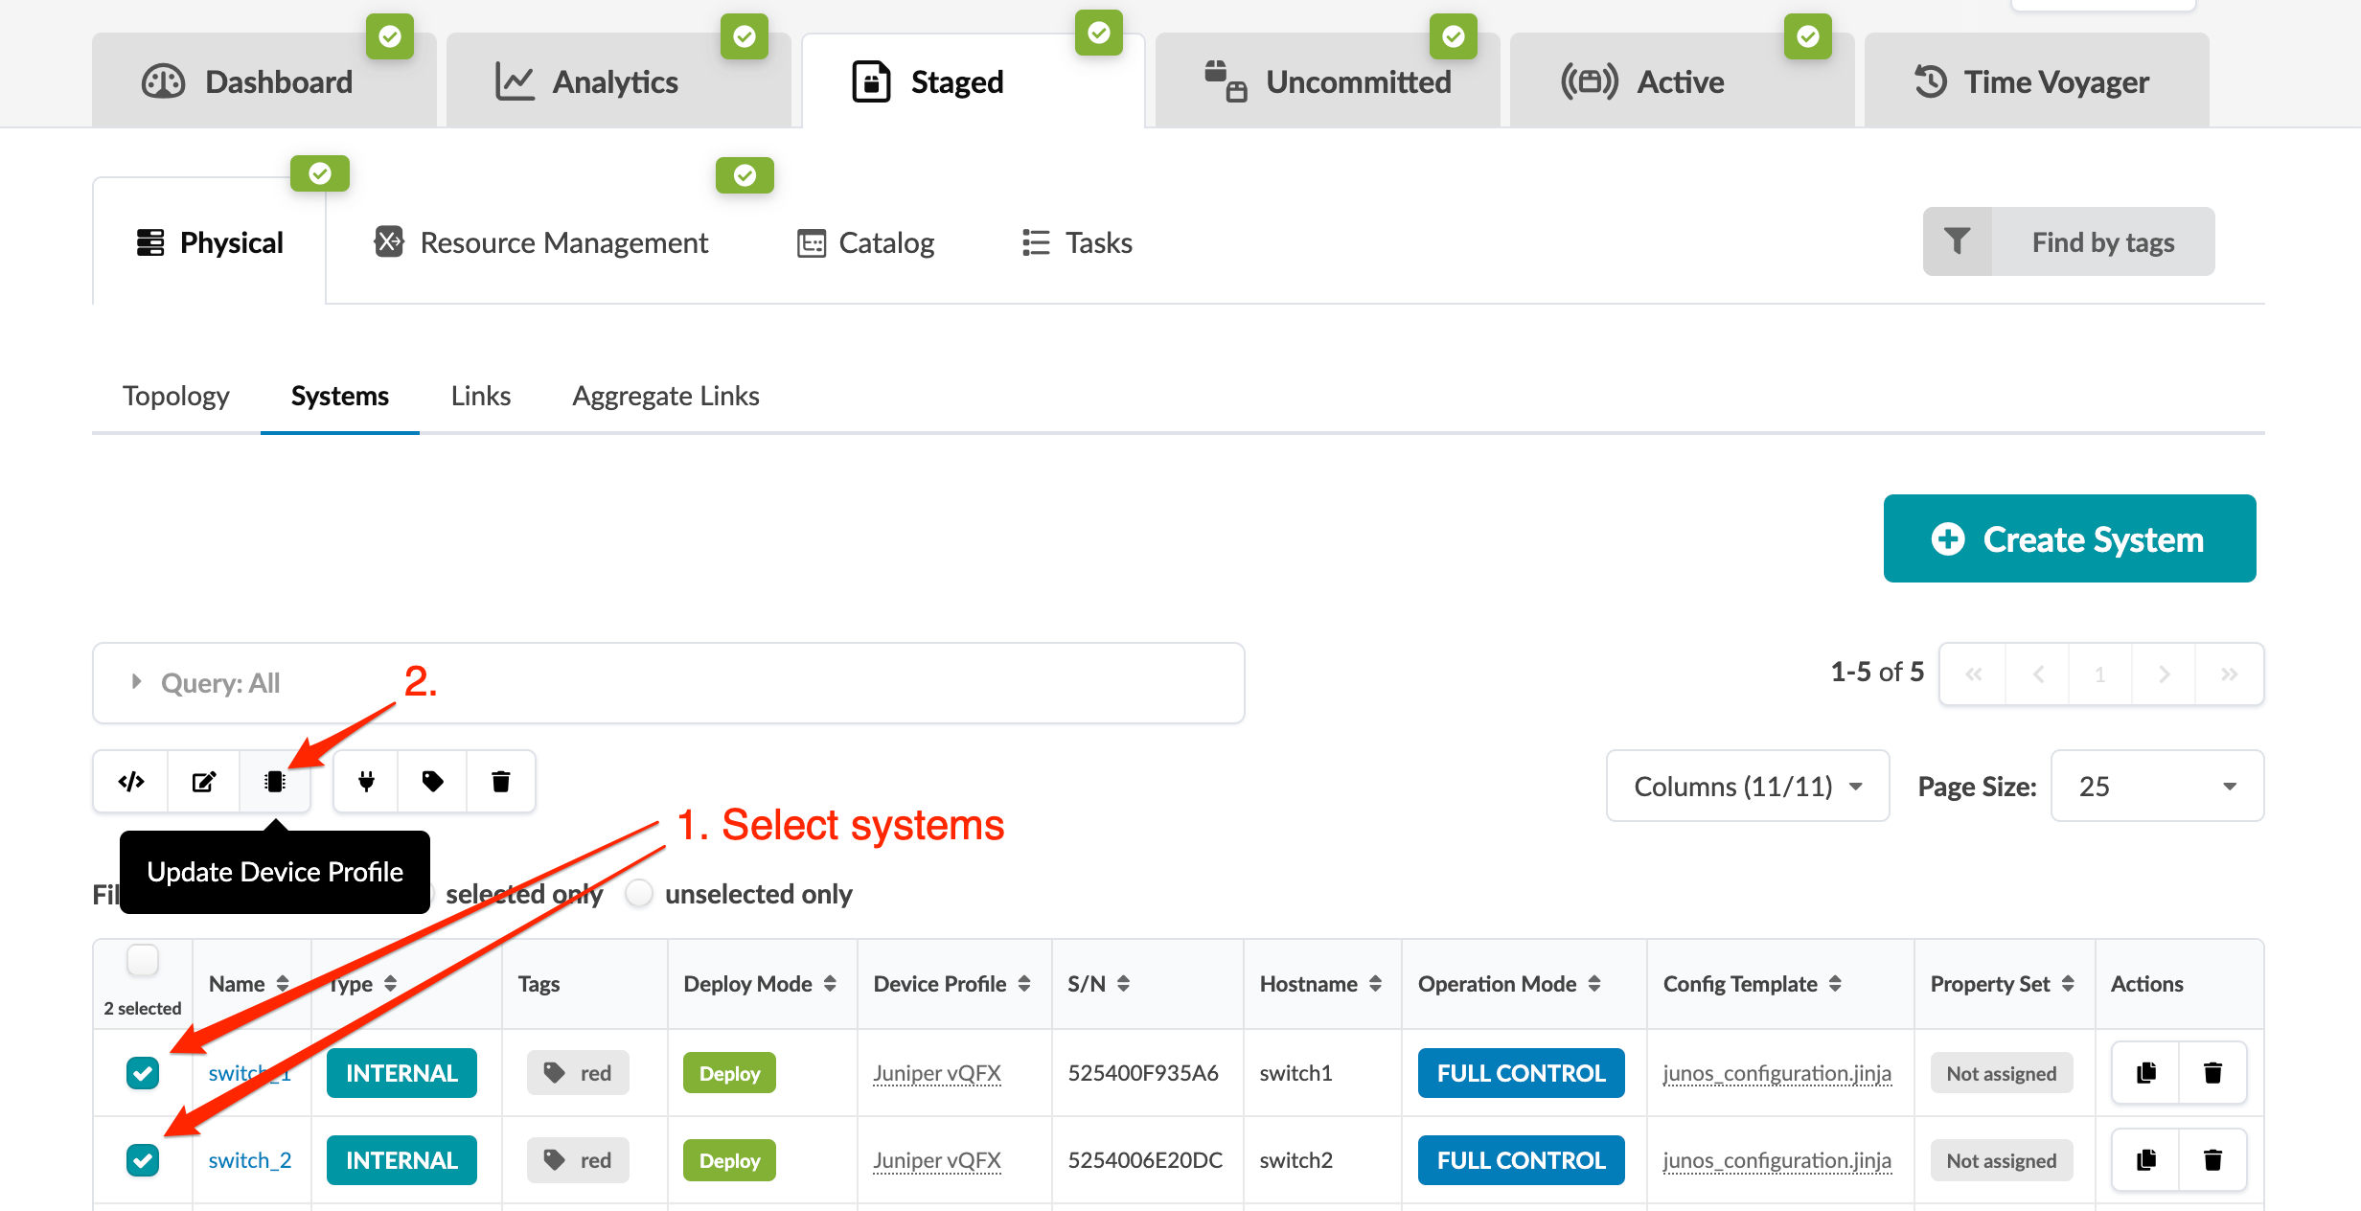This screenshot has width=2361, height=1211.
Task: Click the code brackets toolbar icon
Action: point(131,782)
